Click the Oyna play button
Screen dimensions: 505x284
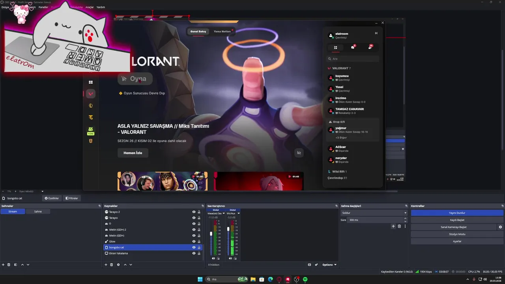point(135,79)
